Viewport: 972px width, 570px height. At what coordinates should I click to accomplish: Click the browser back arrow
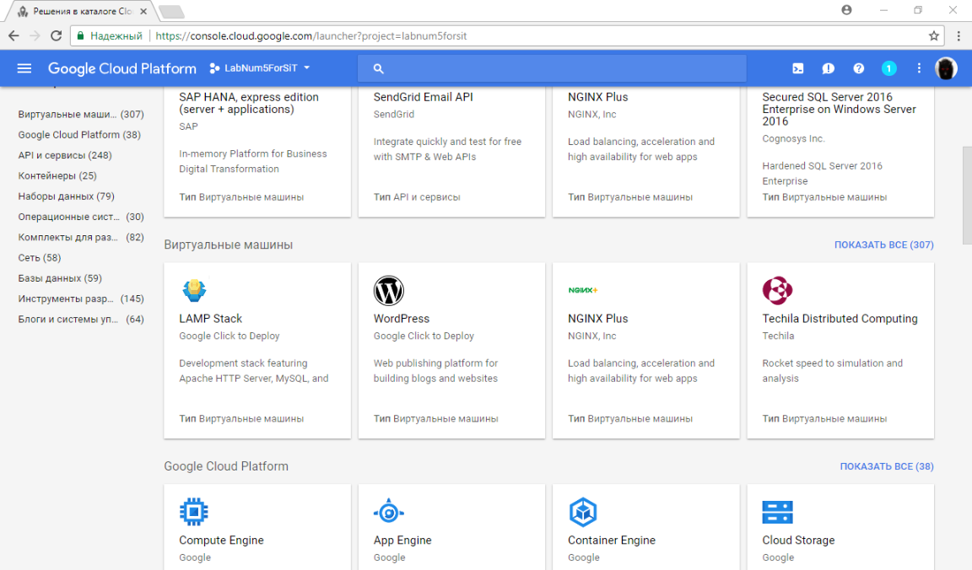[x=13, y=36]
